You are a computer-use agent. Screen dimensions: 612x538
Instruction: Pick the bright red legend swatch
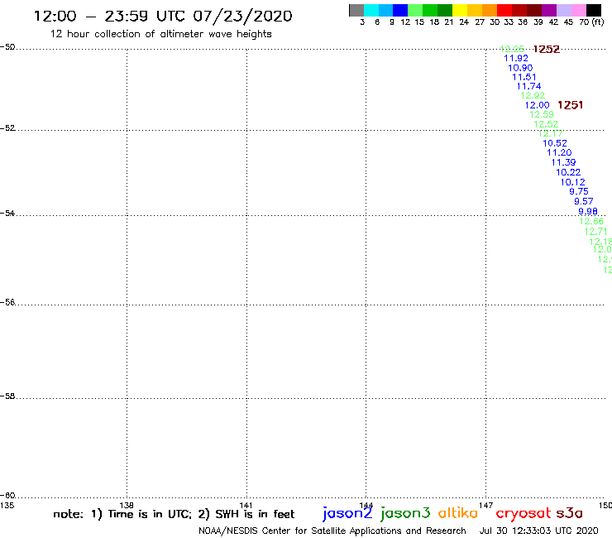click(x=504, y=10)
